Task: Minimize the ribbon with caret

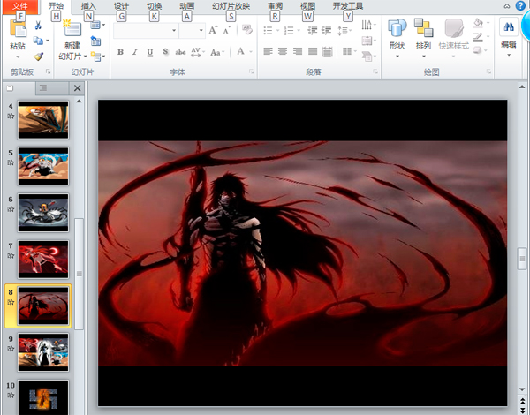Action: click(x=507, y=6)
